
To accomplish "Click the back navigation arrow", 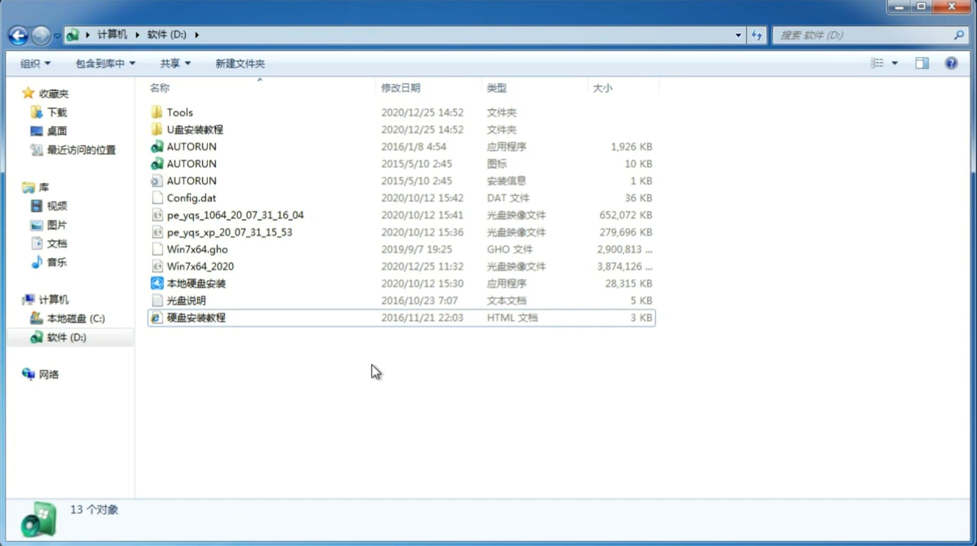I will tap(19, 34).
